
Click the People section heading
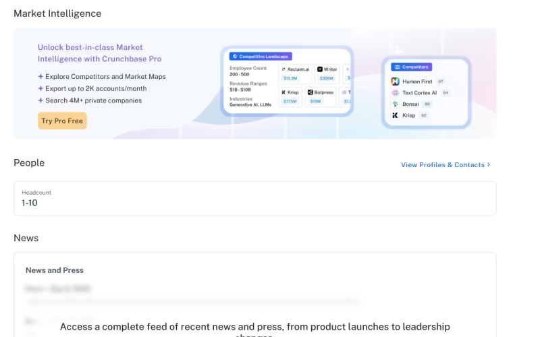[x=29, y=162]
